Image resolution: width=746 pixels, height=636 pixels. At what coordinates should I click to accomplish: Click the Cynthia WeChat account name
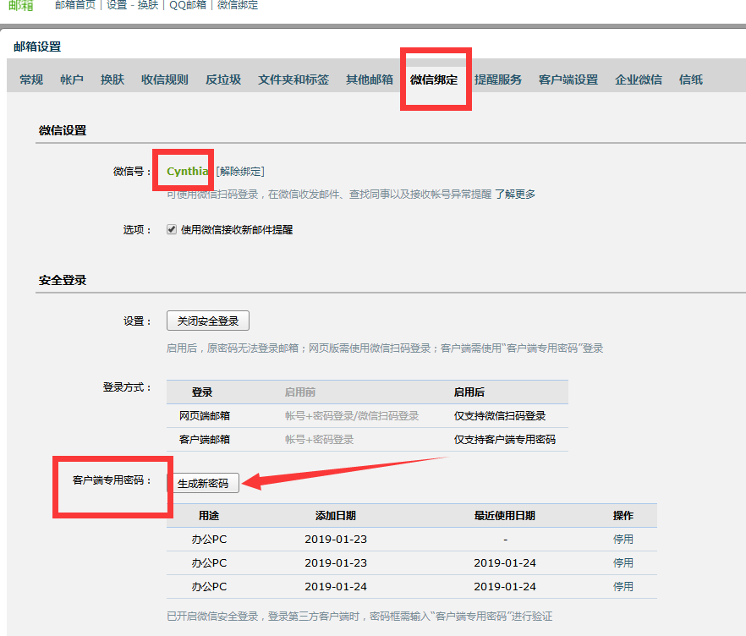(x=187, y=172)
